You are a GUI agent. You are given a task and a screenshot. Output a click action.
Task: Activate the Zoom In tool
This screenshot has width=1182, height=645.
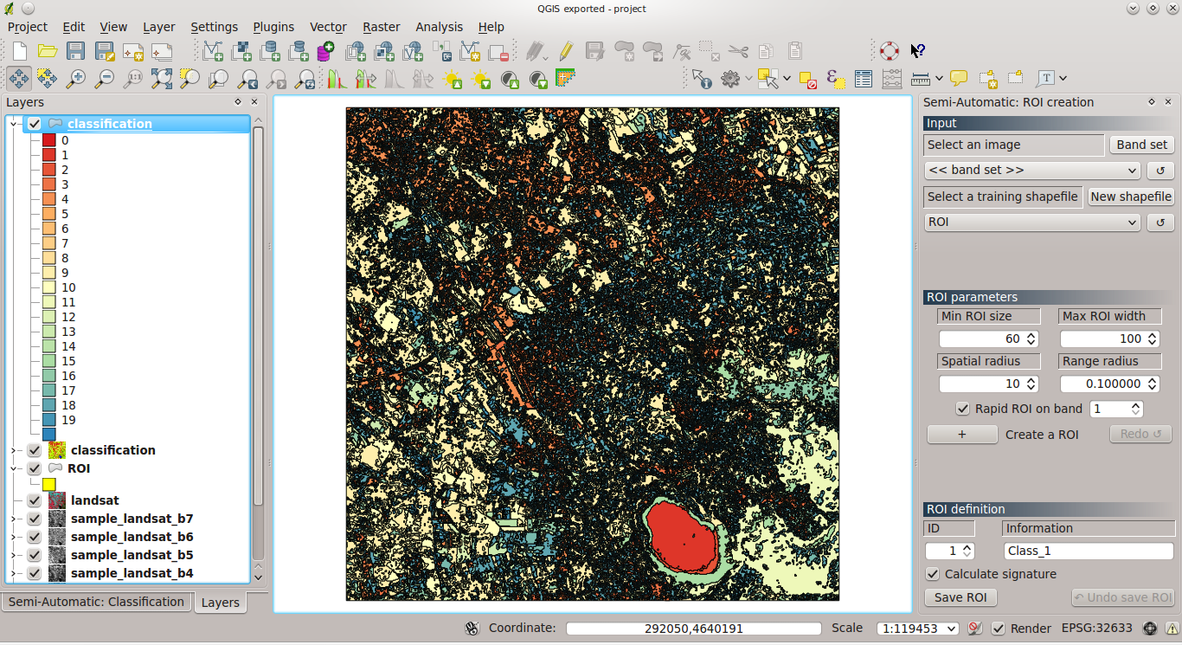(76, 78)
